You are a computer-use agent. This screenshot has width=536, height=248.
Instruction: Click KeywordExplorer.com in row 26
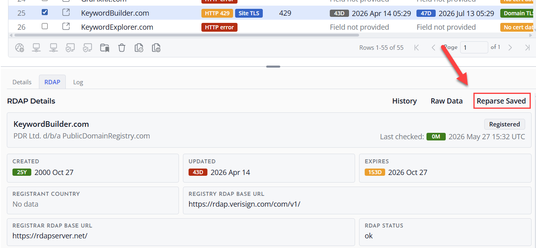(117, 27)
